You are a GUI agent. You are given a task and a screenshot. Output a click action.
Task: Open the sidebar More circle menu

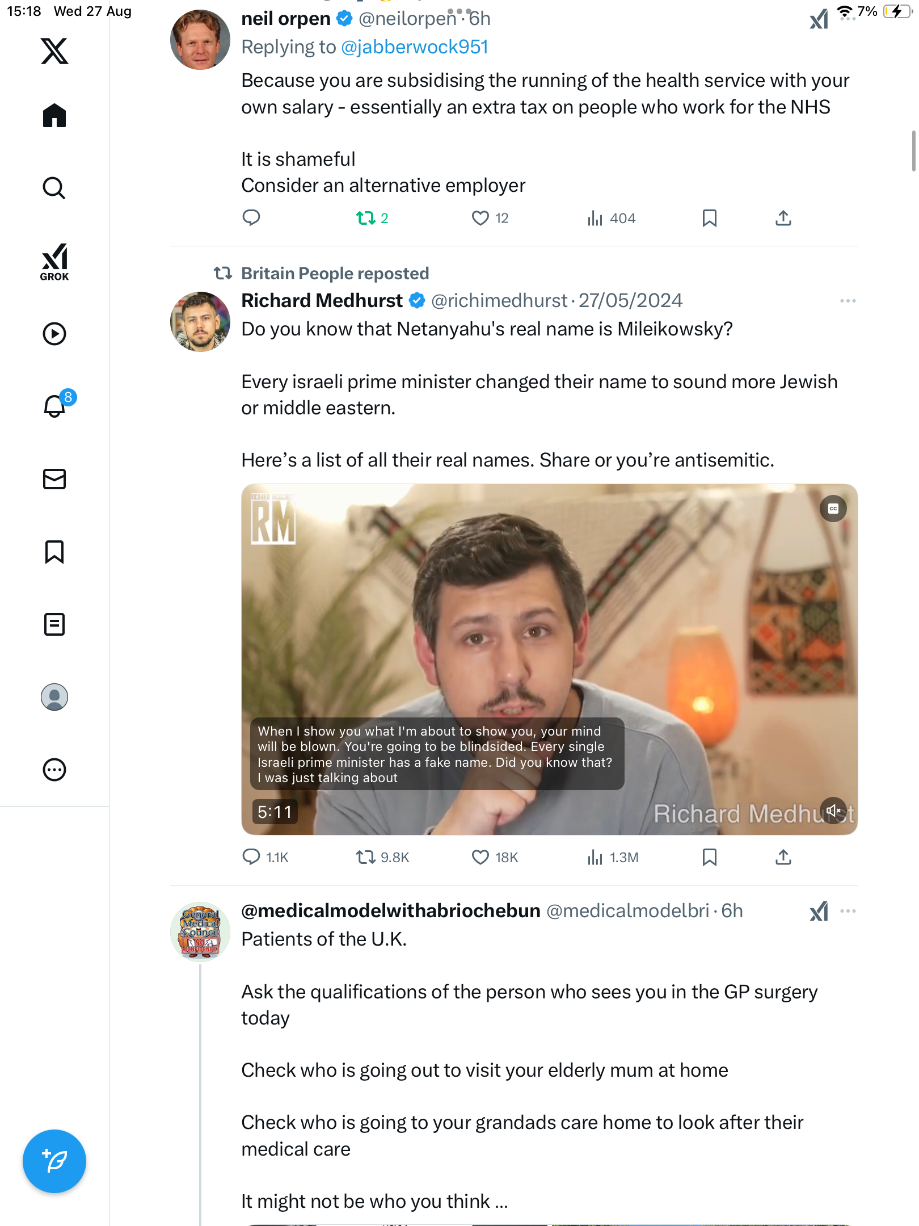[x=54, y=770]
